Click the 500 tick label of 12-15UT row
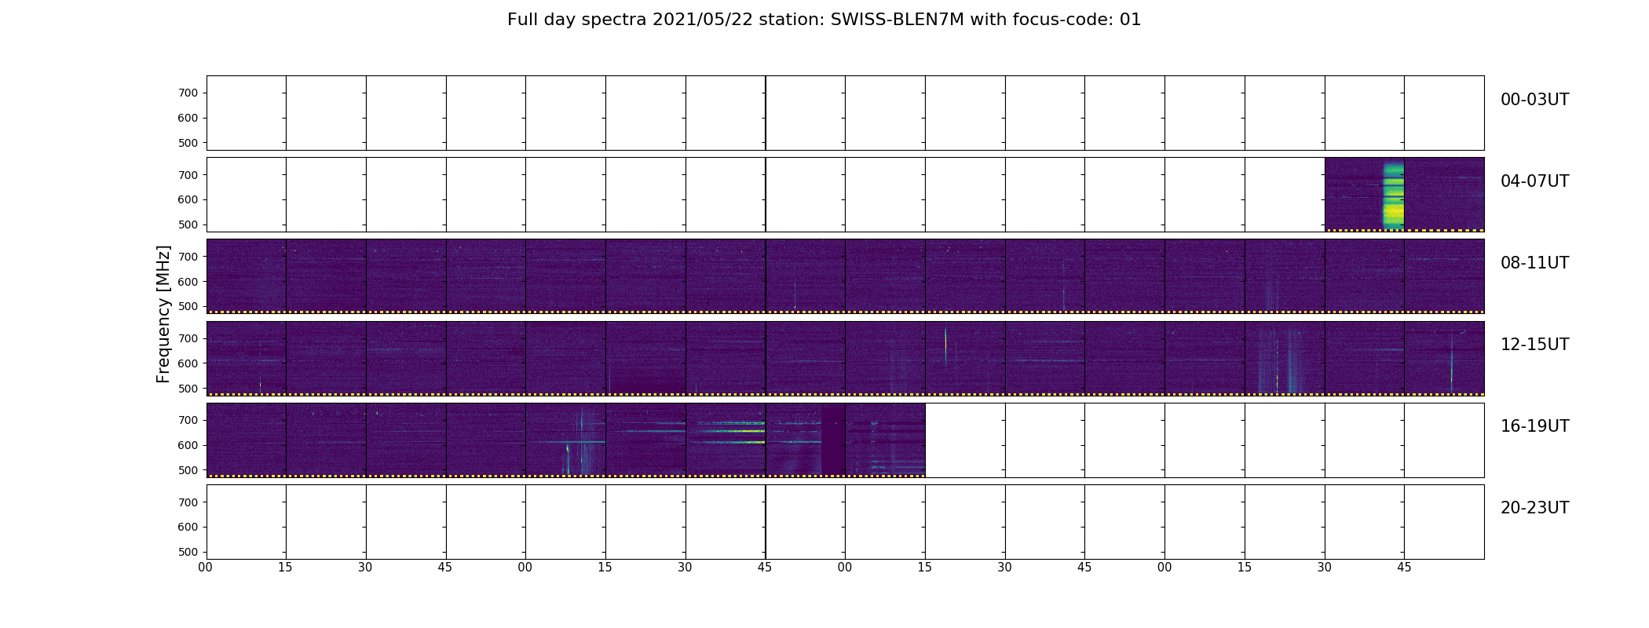Screen dimensions: 1649x628 [188, 389]
